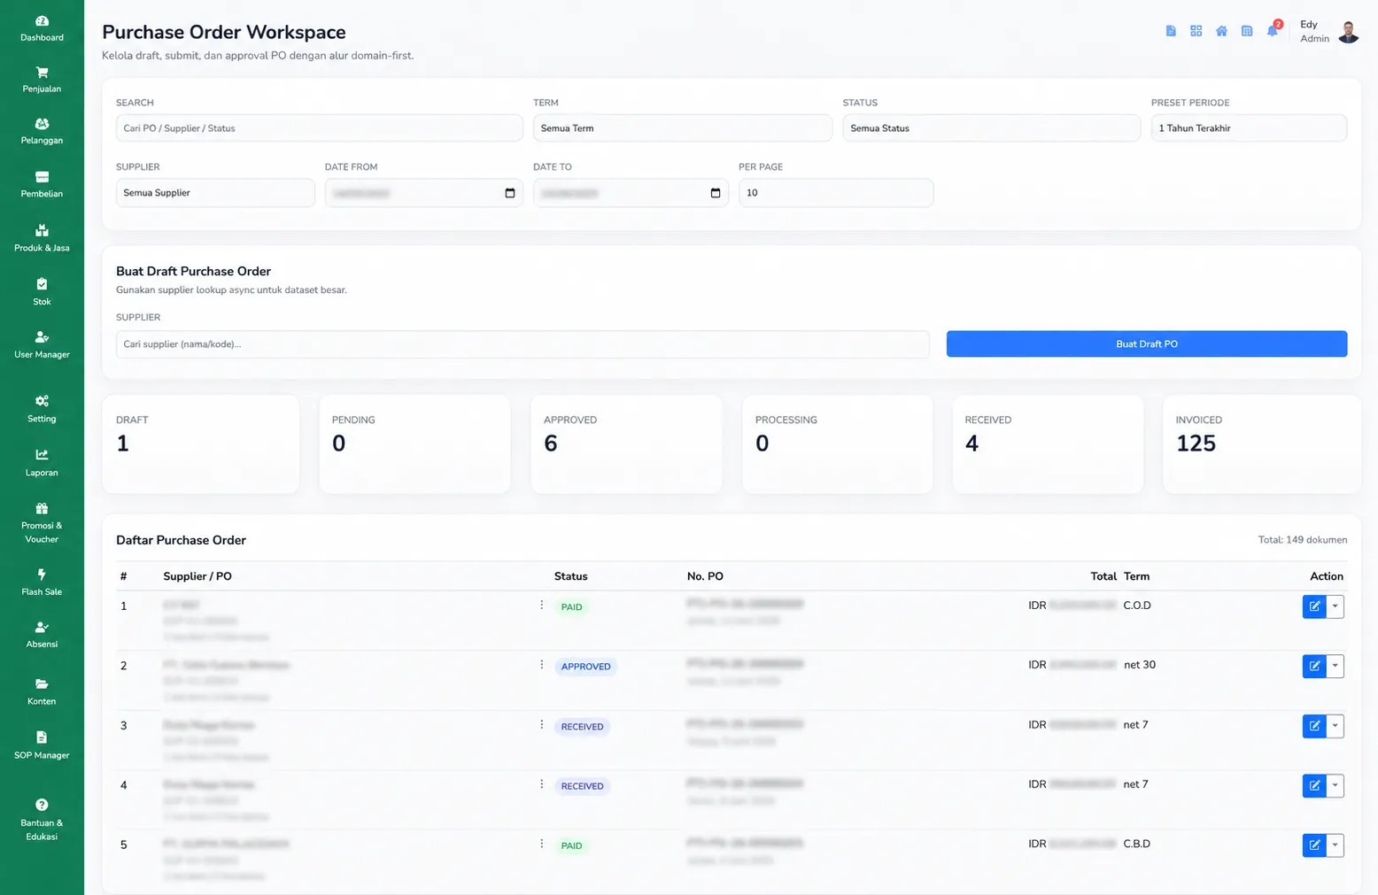Go to Pelanggan in the sidebar

point(42,131)
